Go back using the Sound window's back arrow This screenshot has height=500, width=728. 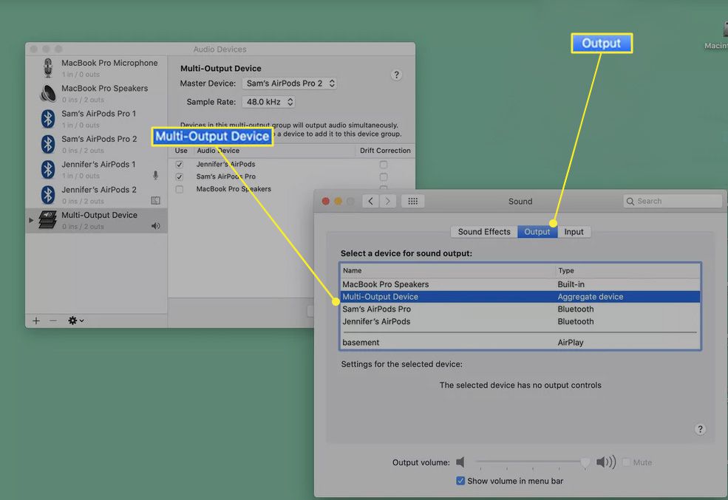click(x=370, y=201)
